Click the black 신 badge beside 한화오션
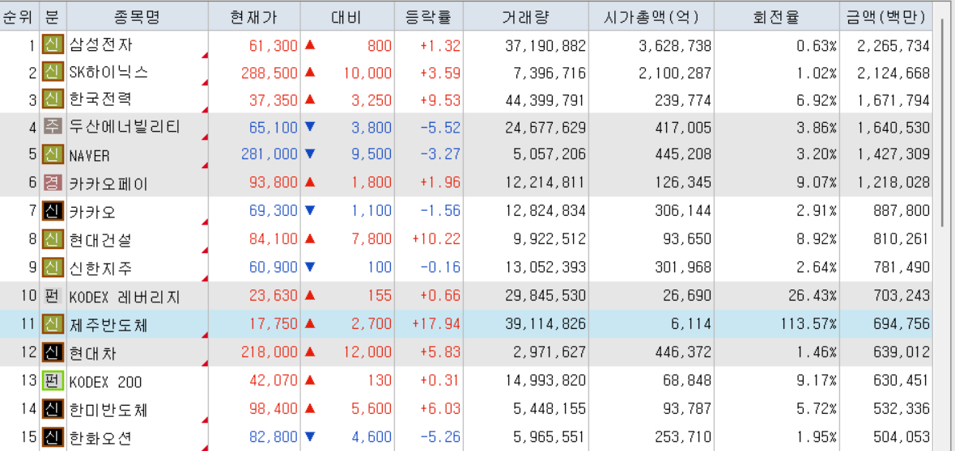The width and height of the screenshot is (955, 451). (x=53, y=437)
